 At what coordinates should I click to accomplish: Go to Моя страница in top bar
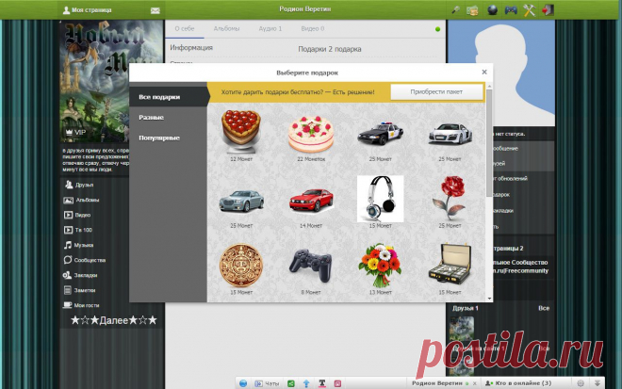pos(88,10)
